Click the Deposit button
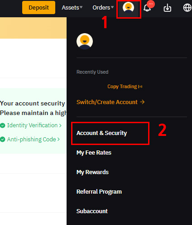The image size is (192, 225). [x=38, y=7]
